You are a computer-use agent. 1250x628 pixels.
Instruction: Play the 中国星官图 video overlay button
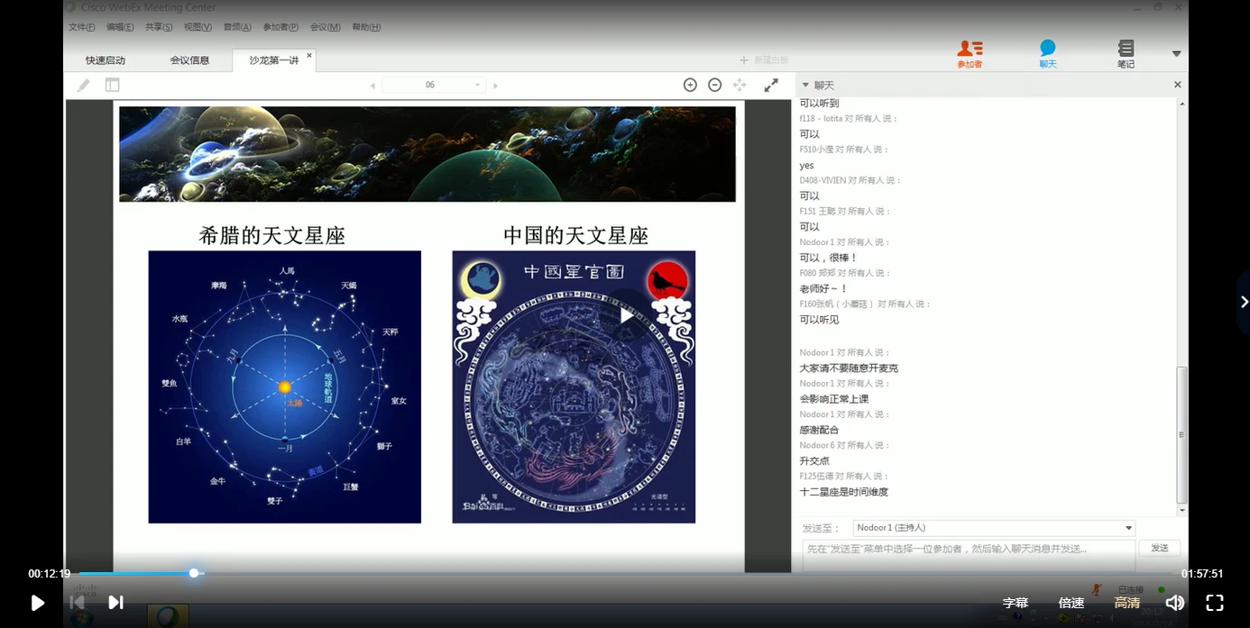pyautogui.click(x=626, y=314)
